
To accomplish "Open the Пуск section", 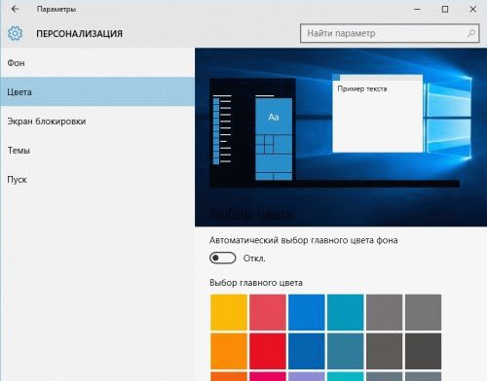I will point(97,179).
